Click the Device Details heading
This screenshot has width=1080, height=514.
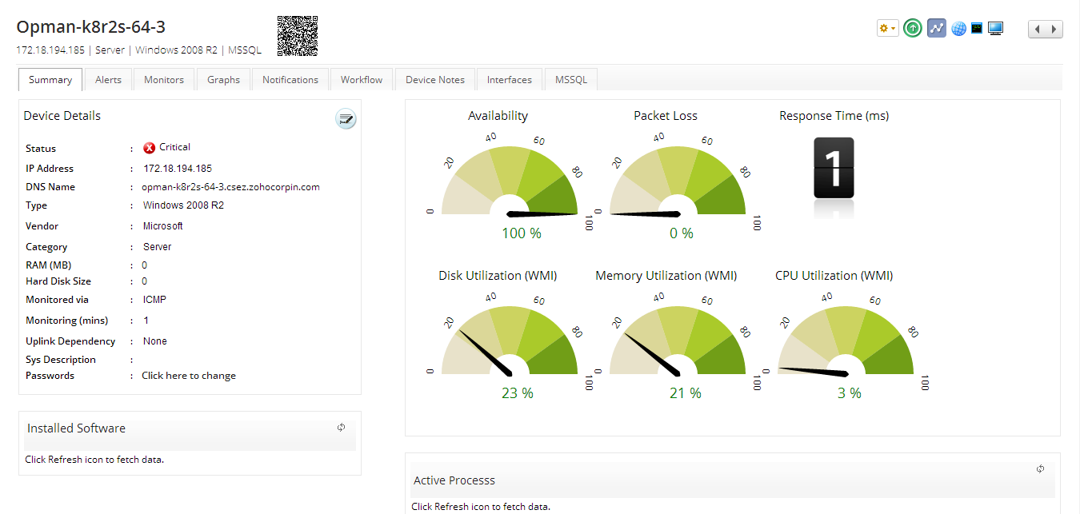[x=62, y=116]
